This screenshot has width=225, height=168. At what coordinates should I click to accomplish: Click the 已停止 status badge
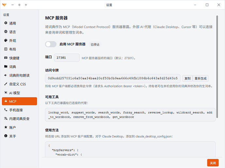pyautogui.click(x=95, y=45)
